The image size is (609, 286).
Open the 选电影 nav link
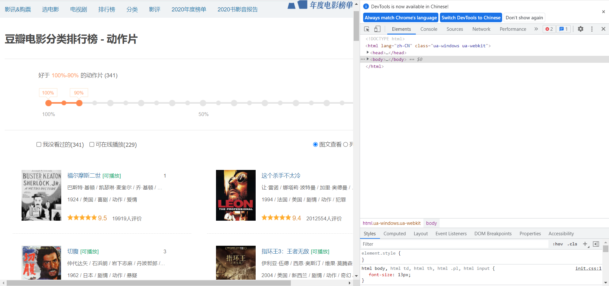[50, 9]
